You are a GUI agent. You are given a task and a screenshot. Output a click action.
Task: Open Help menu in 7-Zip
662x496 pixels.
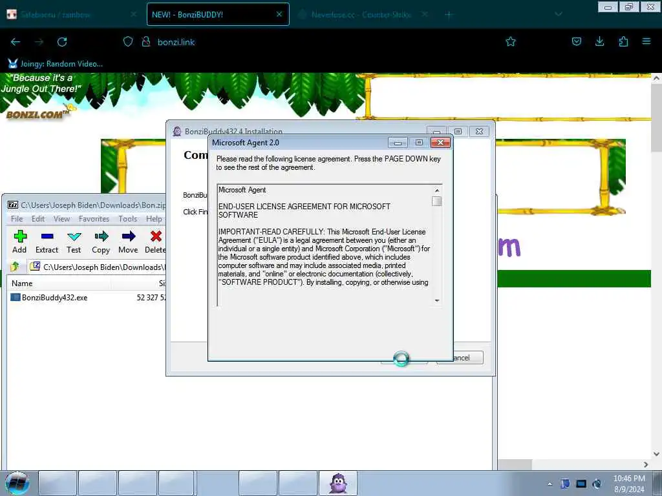(x=154, y=219)
